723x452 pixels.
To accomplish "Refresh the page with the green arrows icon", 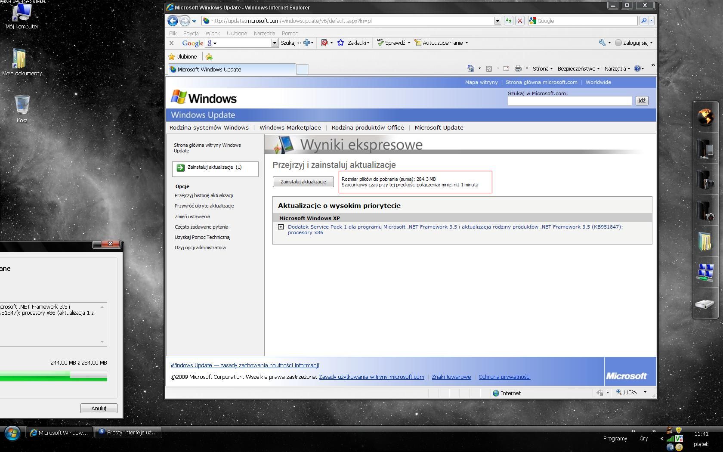I will (509, 21).
